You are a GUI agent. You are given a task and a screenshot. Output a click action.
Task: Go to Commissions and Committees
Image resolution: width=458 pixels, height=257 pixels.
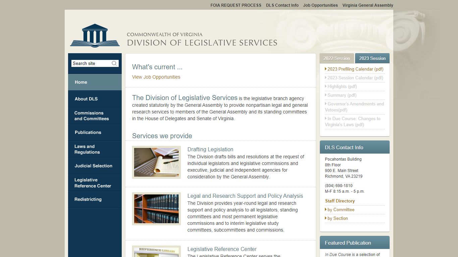click(95, 116)
